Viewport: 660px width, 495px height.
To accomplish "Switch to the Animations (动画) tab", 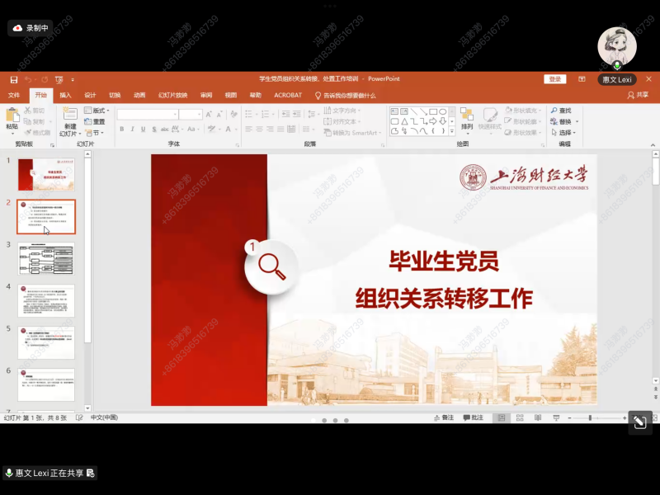I will [x=139, y=95].
